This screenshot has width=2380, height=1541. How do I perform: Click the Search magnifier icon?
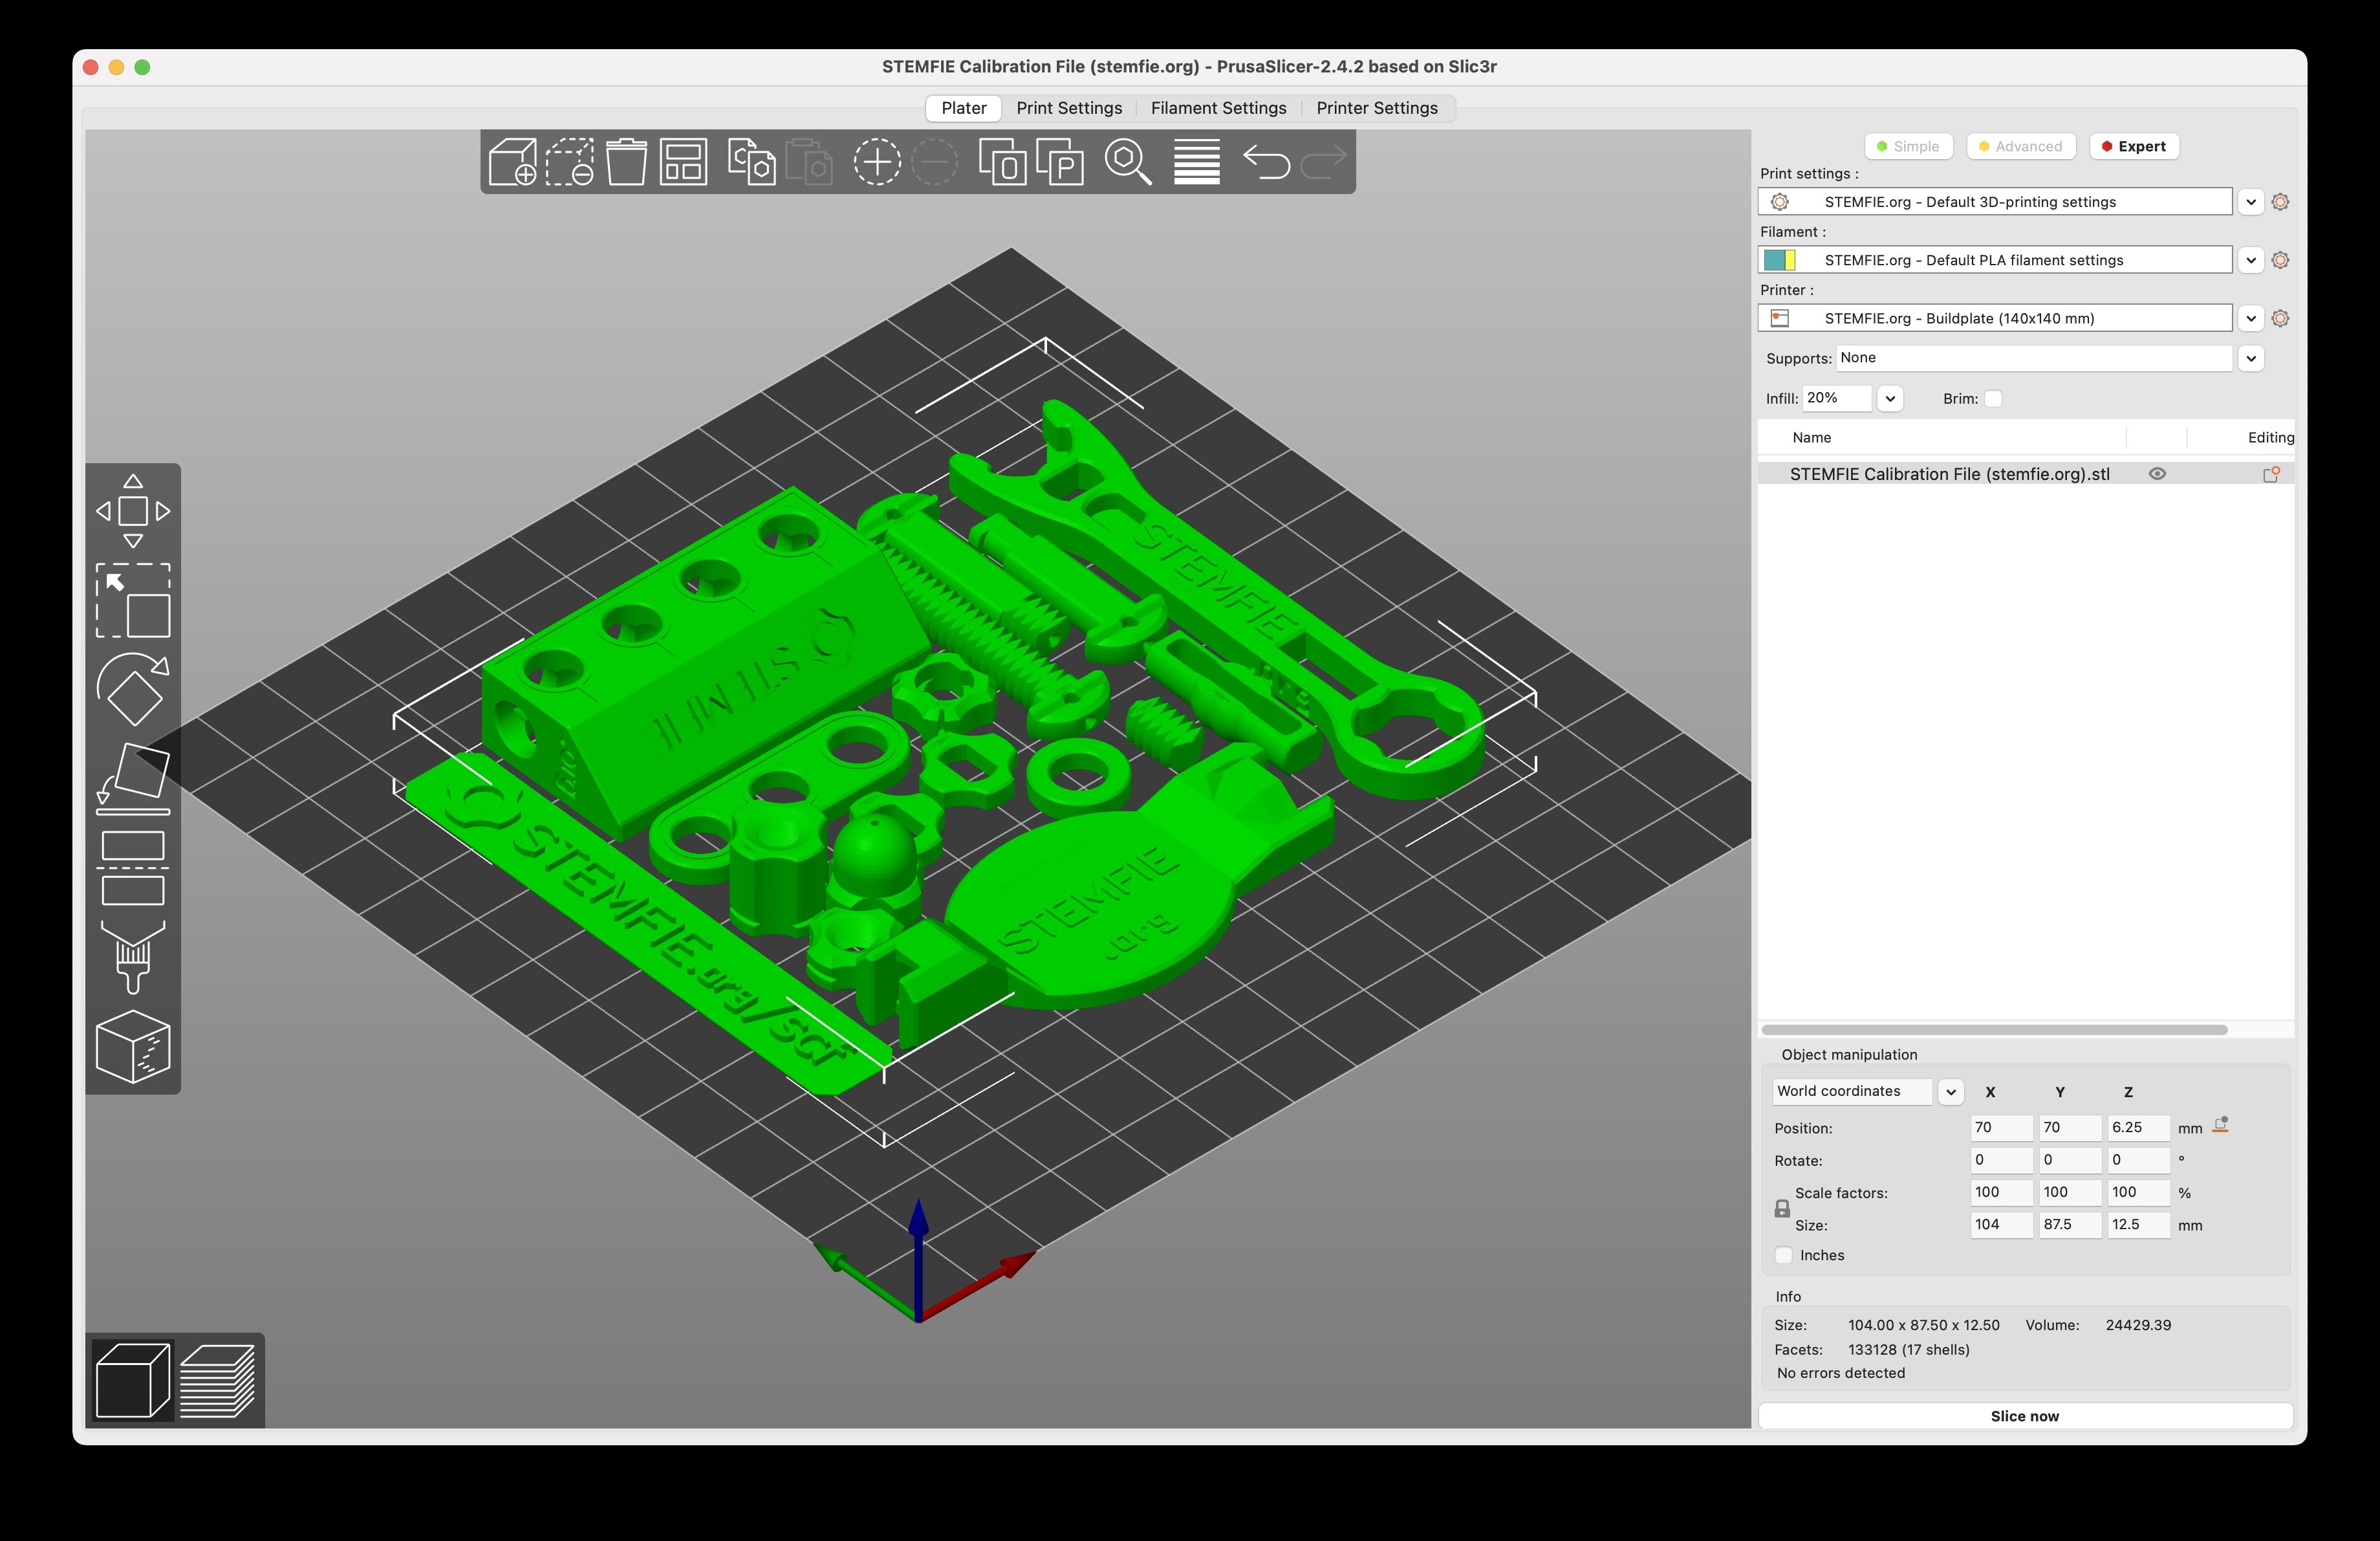(1128, 162)
